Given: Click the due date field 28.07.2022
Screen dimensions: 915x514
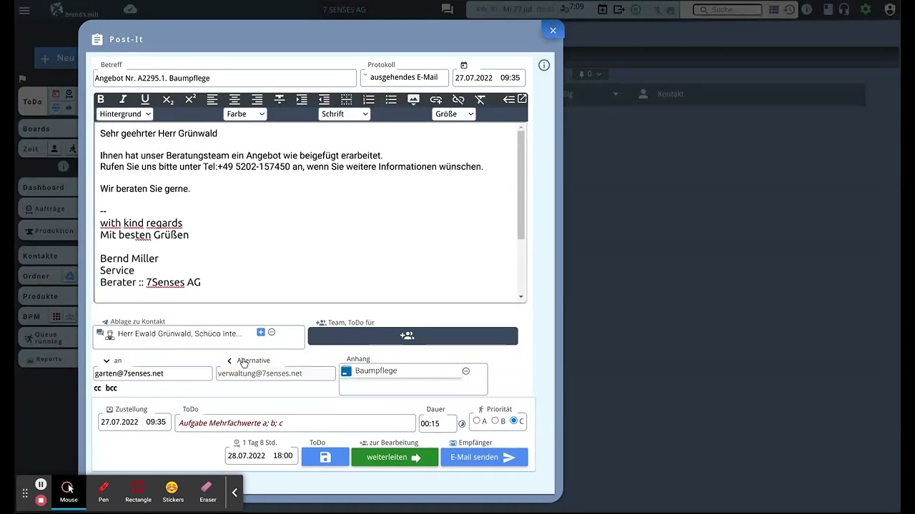Looking at the screenshot, I should coord(261,455).
